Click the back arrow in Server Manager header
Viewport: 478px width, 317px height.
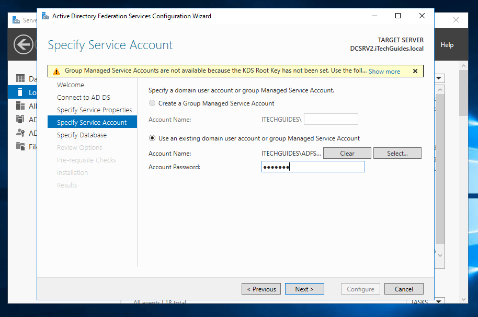22,44
